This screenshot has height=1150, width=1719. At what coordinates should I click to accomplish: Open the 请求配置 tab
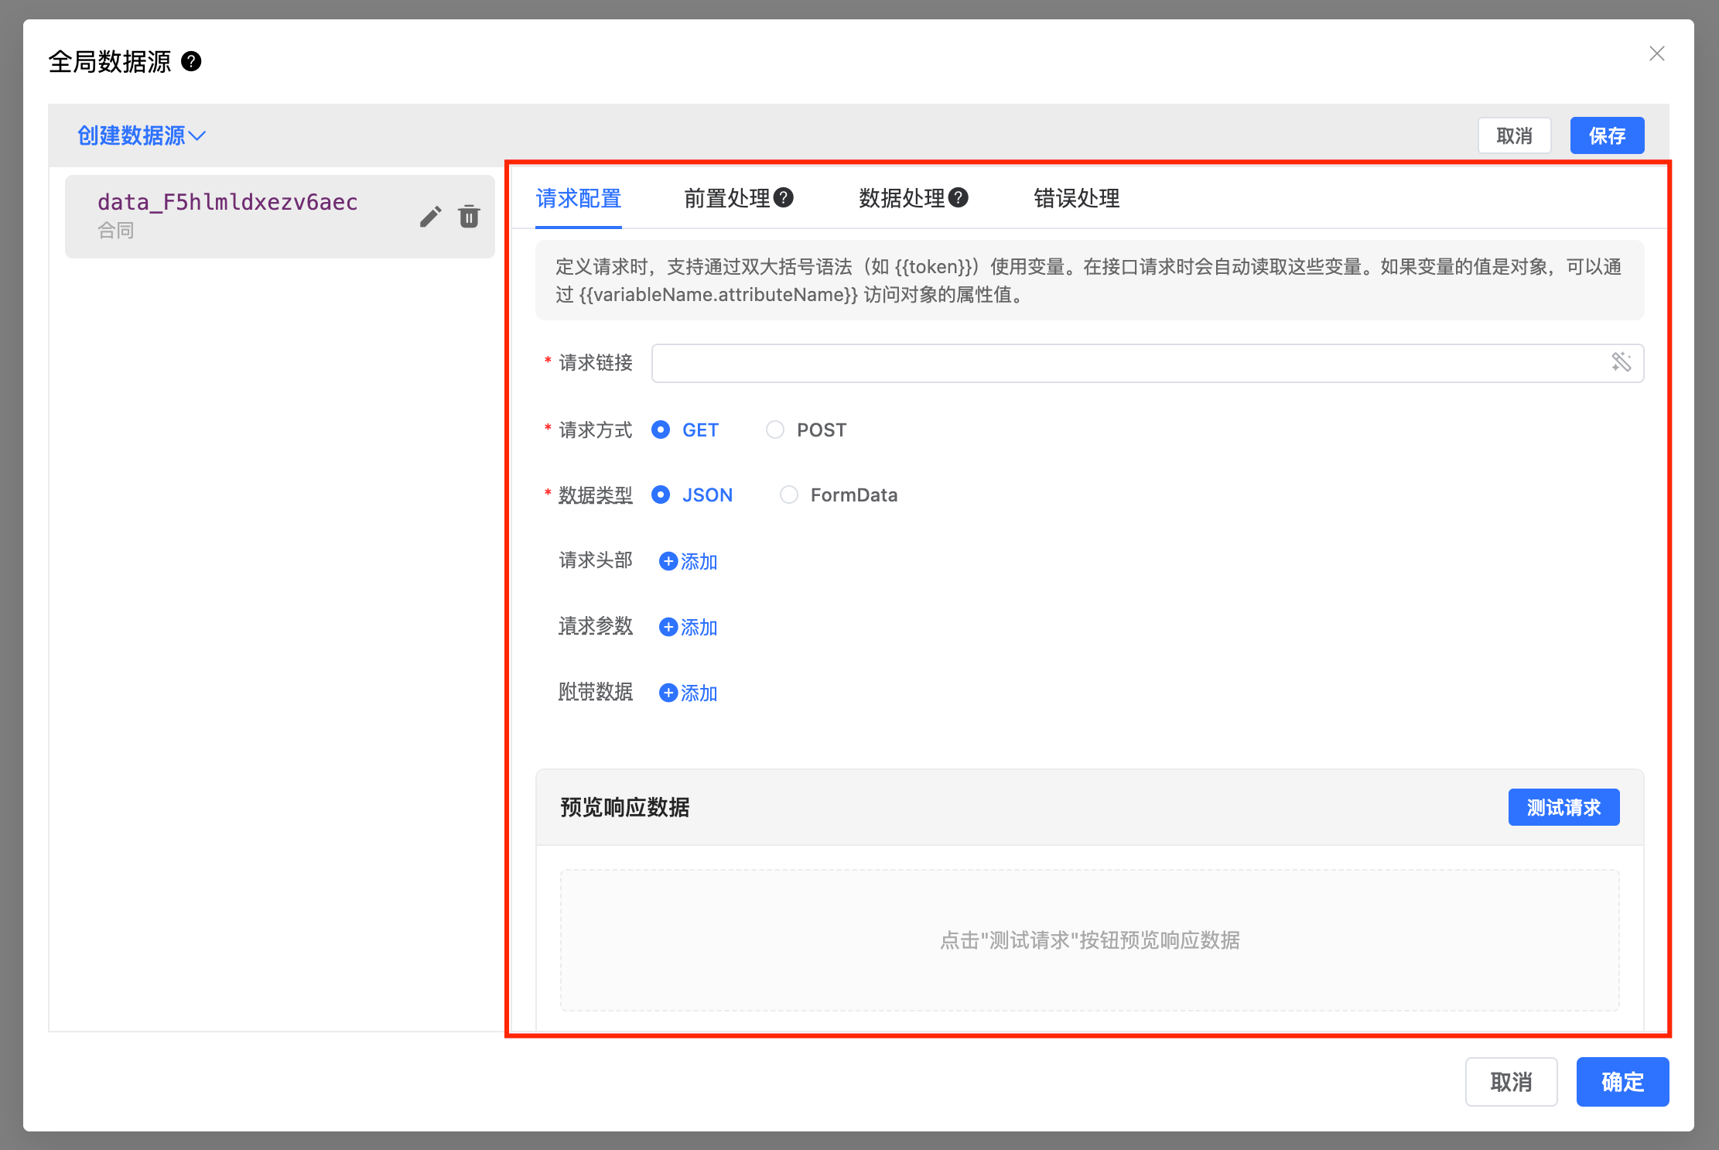pos(578,198)
